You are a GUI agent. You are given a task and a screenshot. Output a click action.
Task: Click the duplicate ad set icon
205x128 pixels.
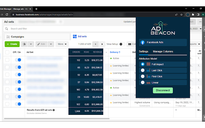(x=24, y=44)
